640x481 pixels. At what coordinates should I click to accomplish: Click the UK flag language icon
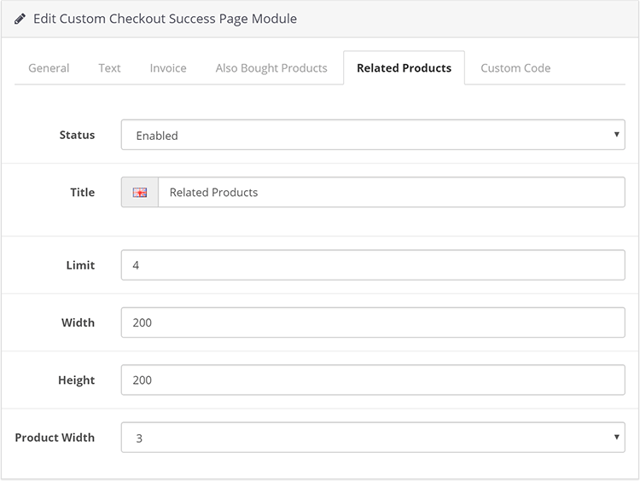pos(140,192)
